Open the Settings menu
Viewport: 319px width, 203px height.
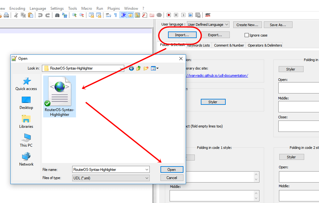(x=57, y=8)
